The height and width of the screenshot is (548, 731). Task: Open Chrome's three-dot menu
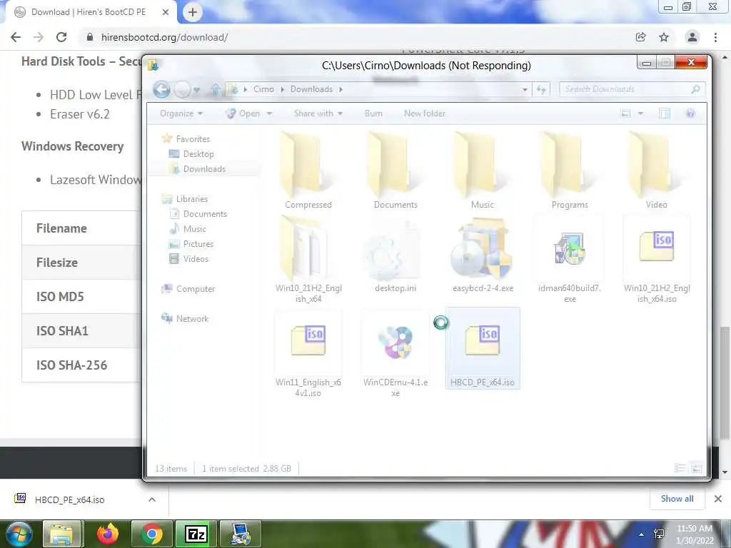[x=715, y=37]
